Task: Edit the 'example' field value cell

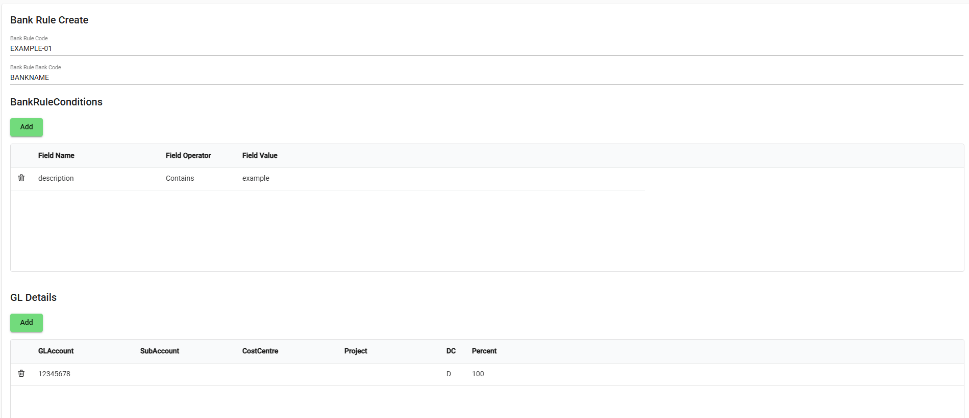Action: 256,178
